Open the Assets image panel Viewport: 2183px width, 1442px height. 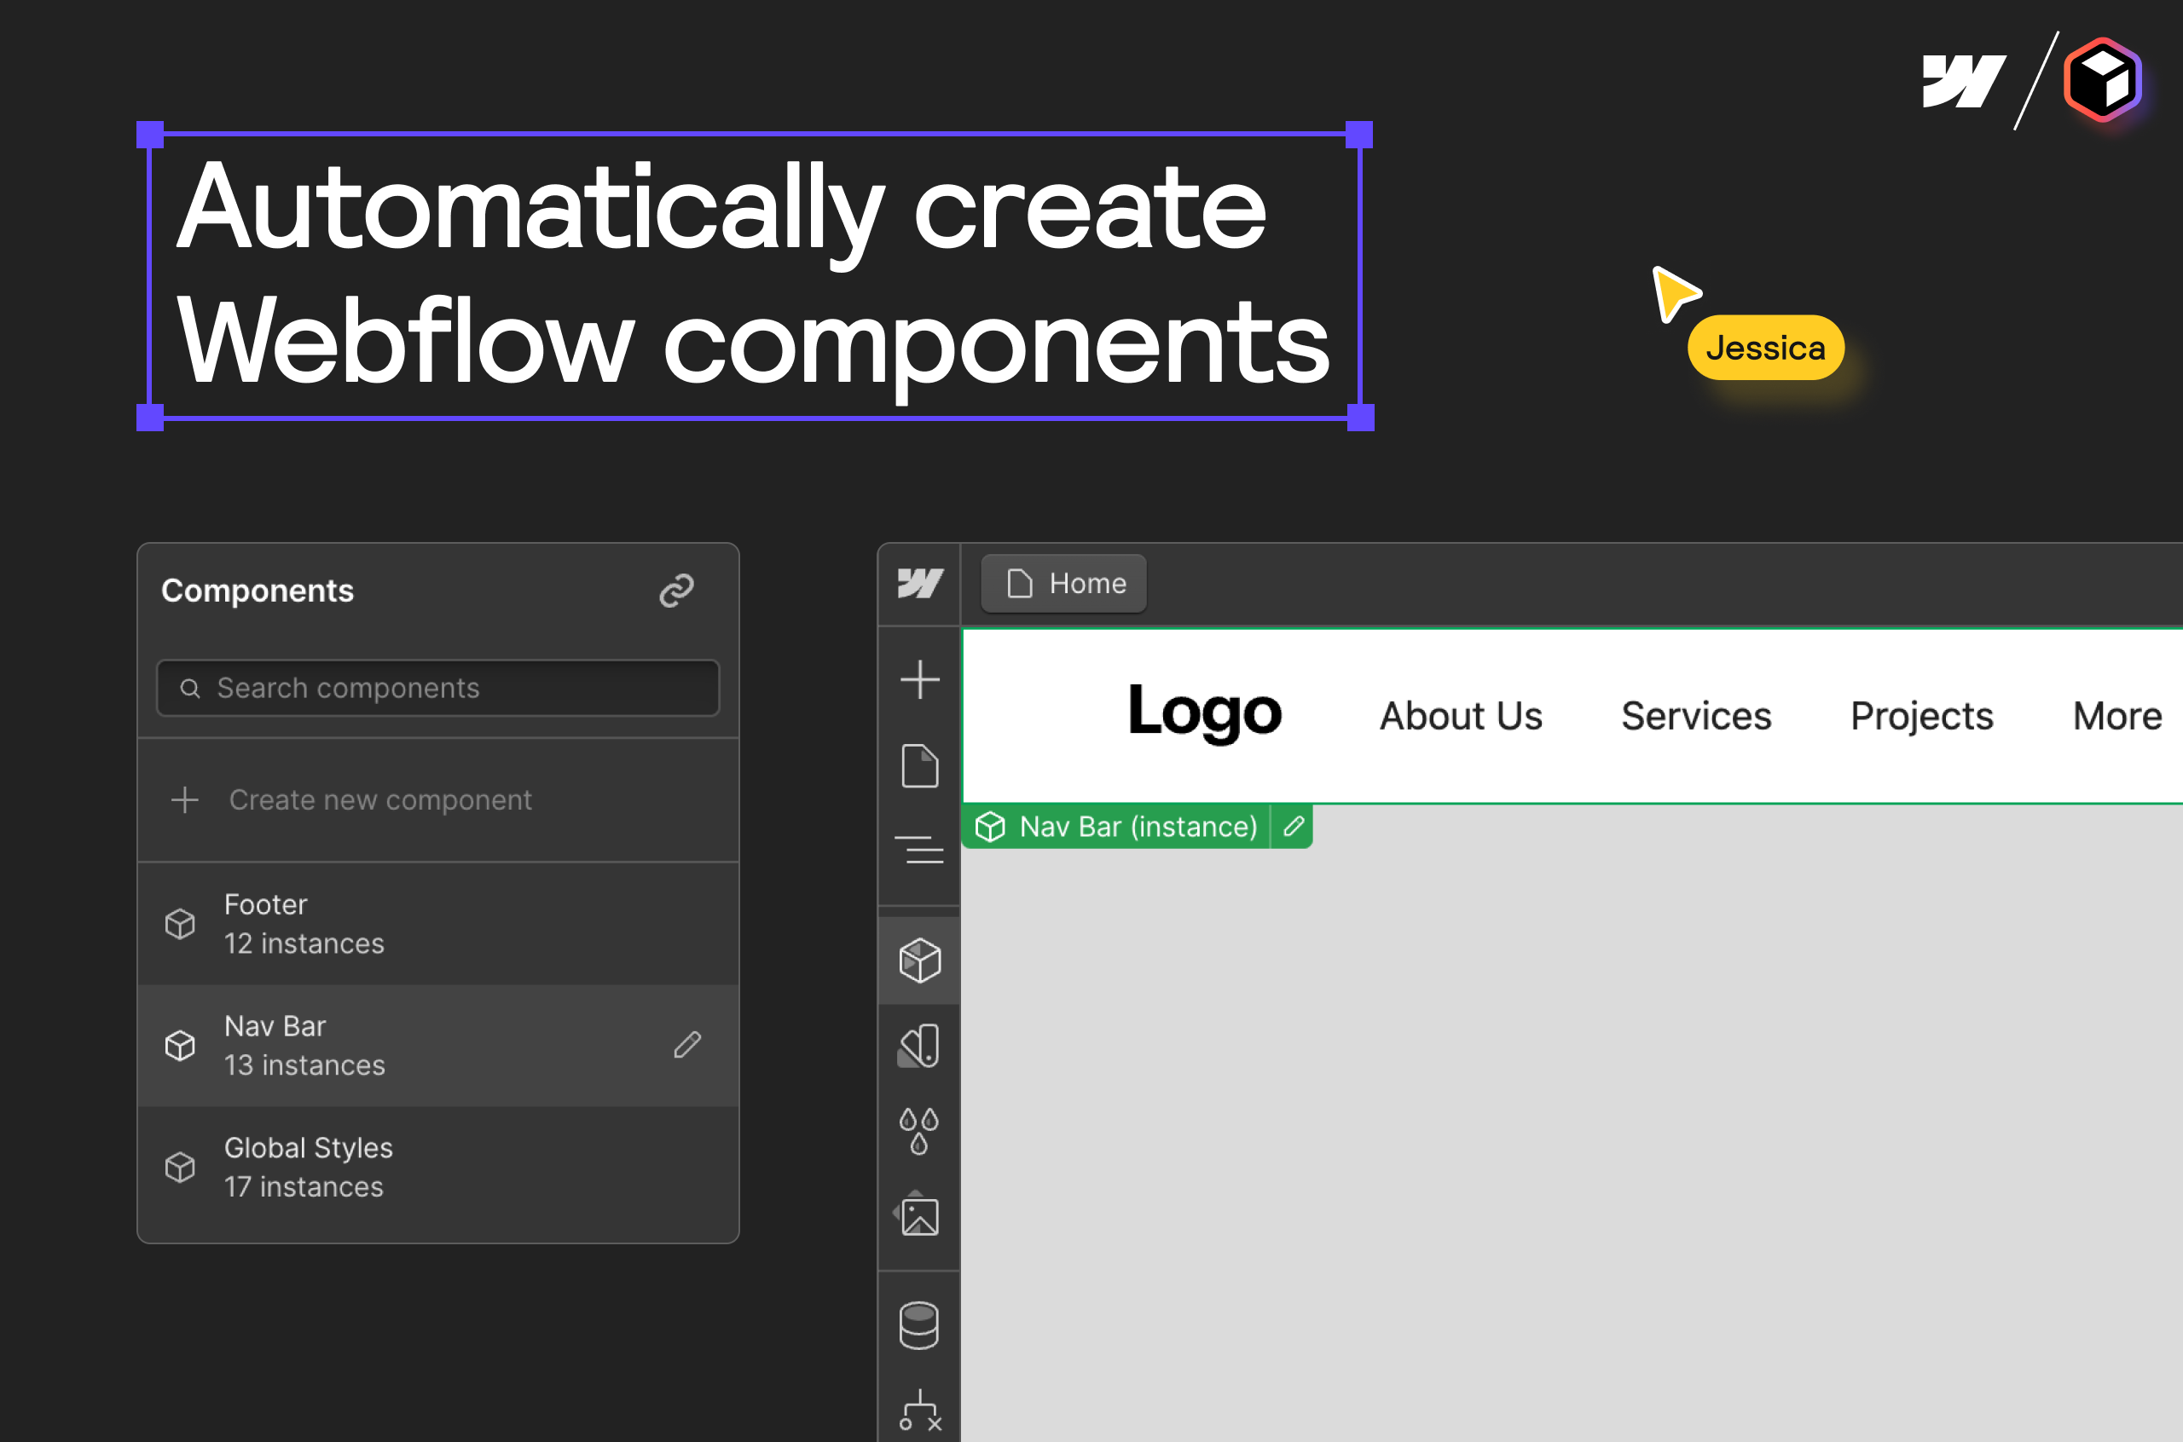[x=918, y=1214]
